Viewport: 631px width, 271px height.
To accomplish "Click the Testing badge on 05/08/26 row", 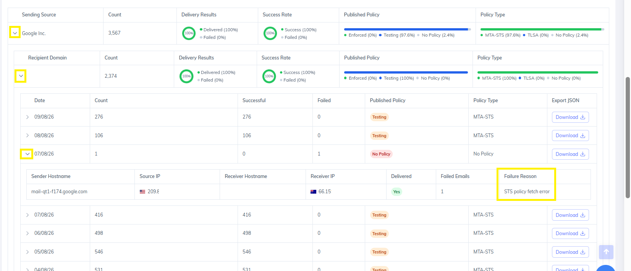I will coord(379,252).
